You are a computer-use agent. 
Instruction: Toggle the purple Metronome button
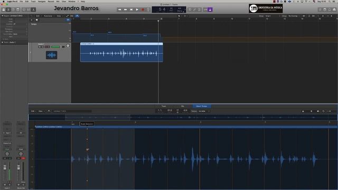point(210,9)
